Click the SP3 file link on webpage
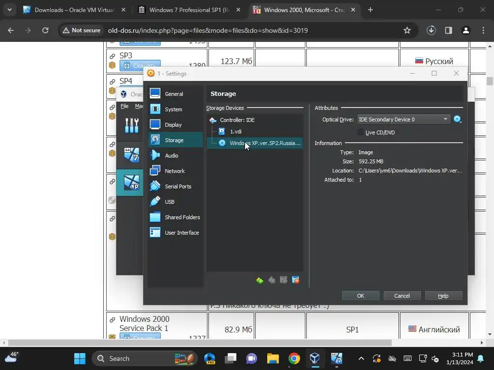The width and height of the screenshot is (494, 370). coord(126,55)
